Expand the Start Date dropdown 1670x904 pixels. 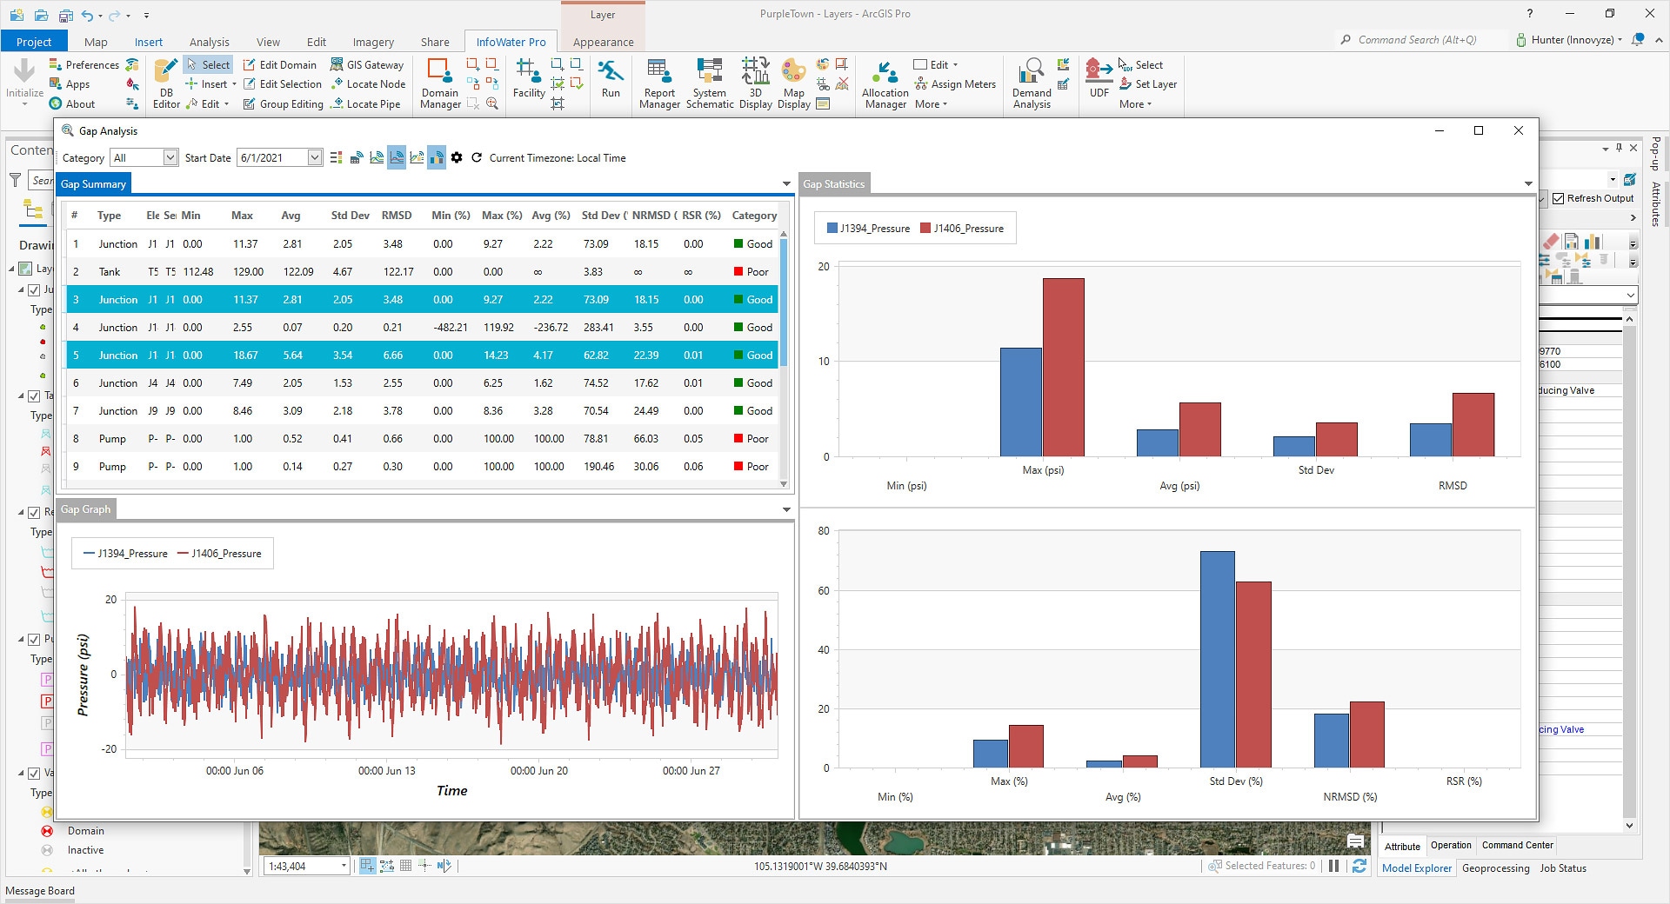pos(315,157)
